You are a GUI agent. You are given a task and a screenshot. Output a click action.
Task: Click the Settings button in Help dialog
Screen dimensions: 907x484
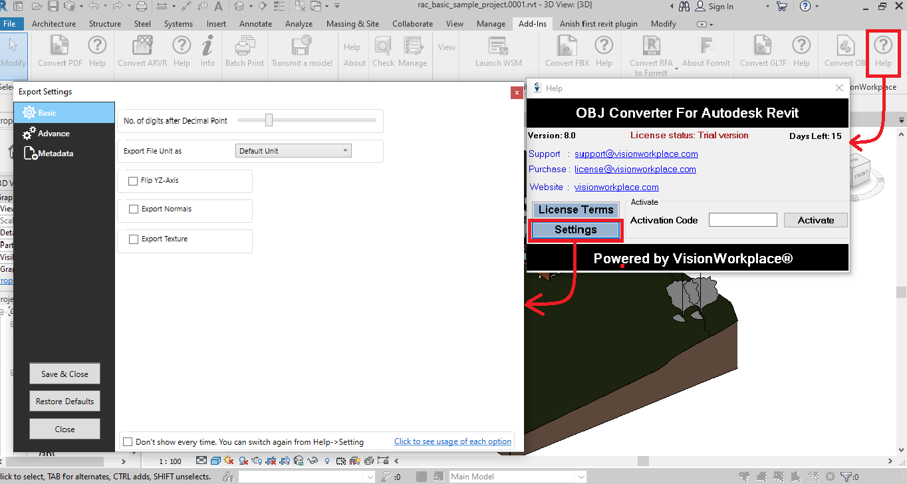coord(576,230)
